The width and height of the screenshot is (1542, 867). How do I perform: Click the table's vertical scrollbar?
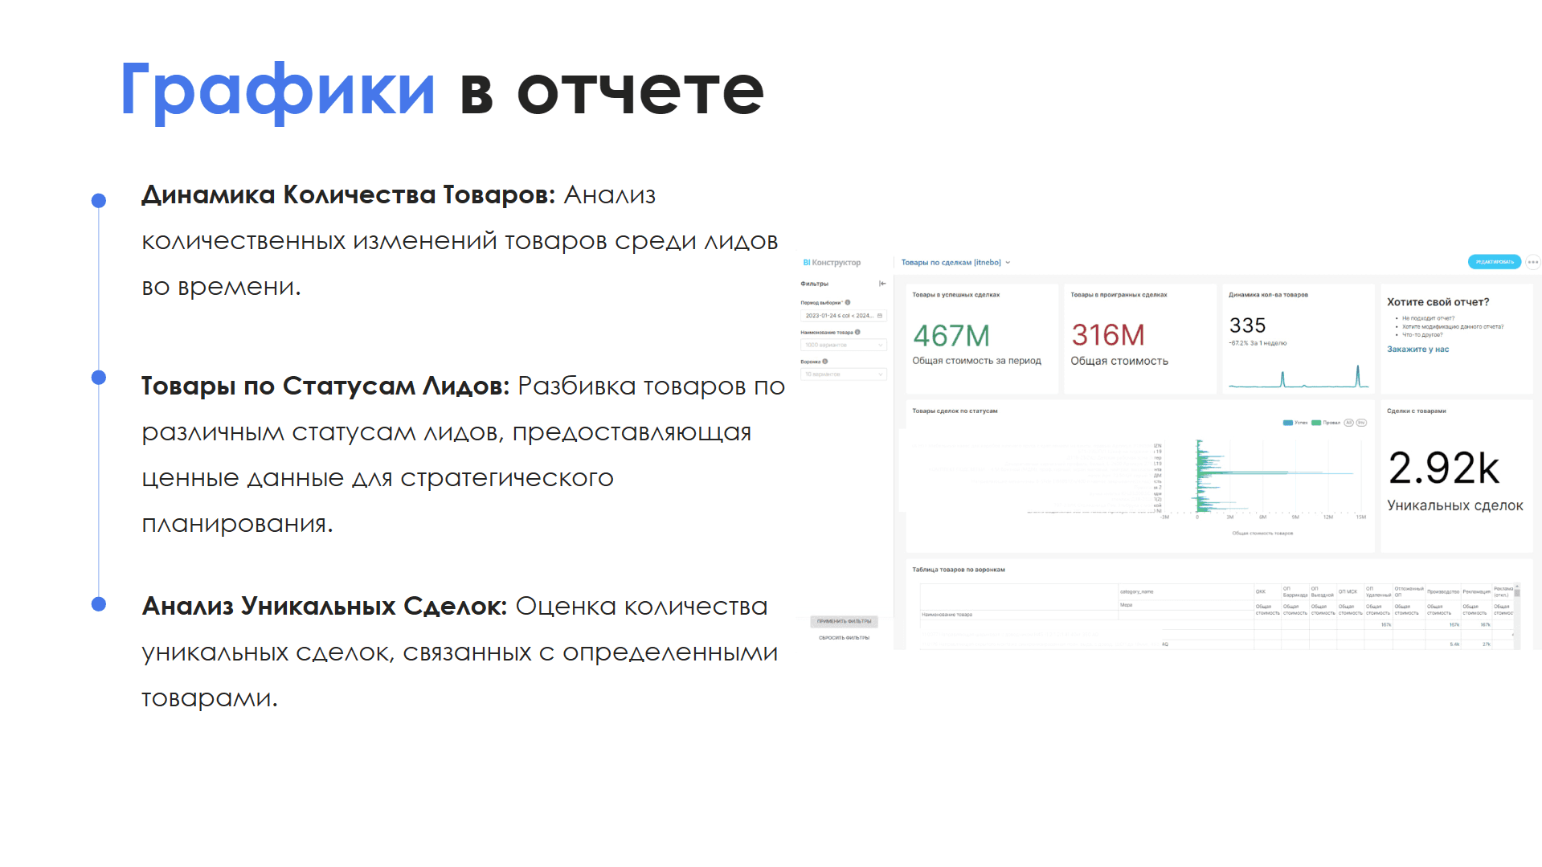tap(1517, 615)
